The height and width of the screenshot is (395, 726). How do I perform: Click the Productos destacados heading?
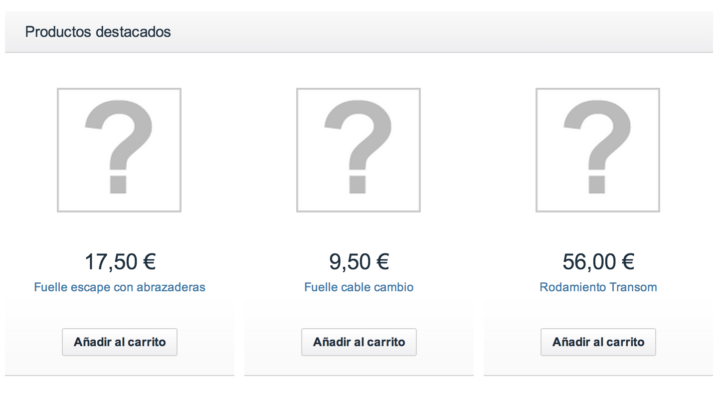click(x=98, y=32)
